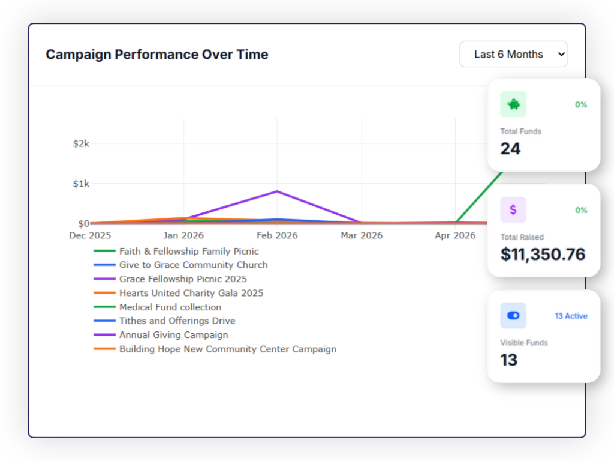
Task: Toggle Grace Fellowship Picnic 2025 legend entry
Action: (x=170, y=279)
